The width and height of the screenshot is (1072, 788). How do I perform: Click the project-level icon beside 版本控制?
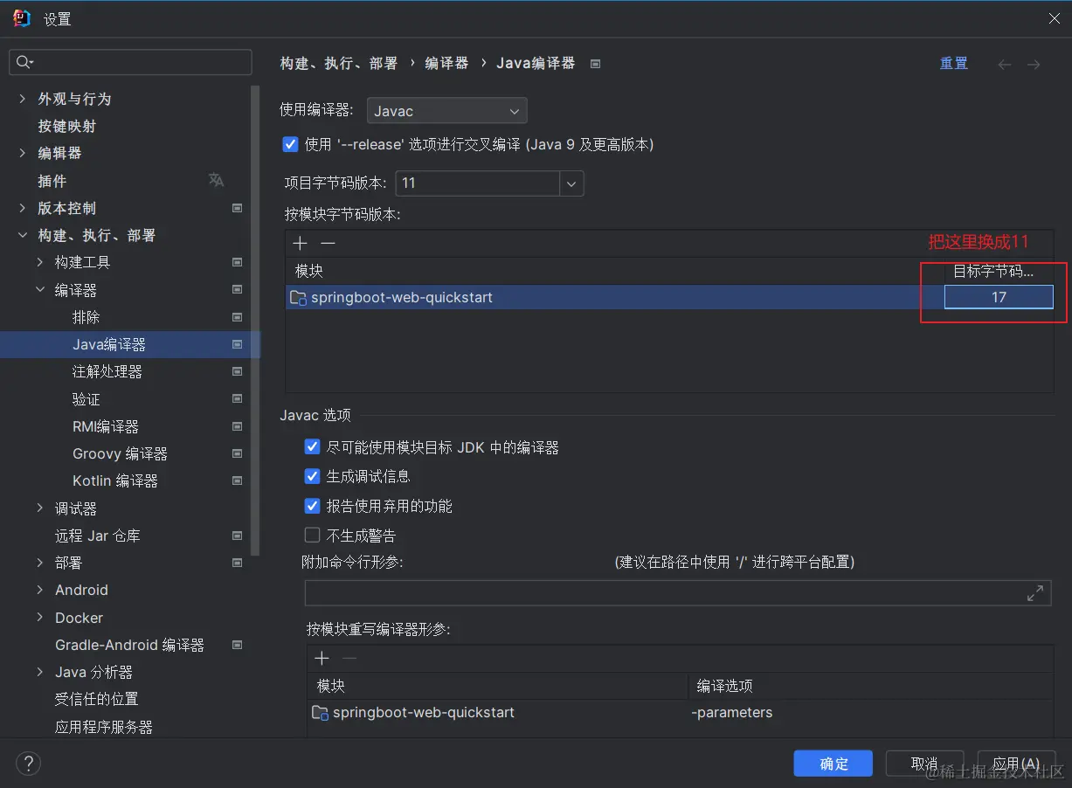coord(237,208)
